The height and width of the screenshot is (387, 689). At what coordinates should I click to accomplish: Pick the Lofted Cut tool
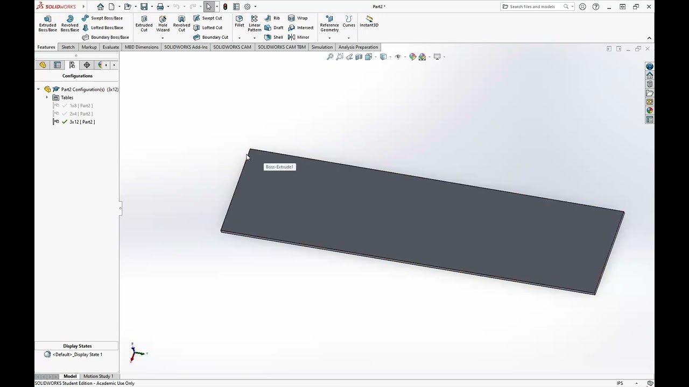(208, 27)
